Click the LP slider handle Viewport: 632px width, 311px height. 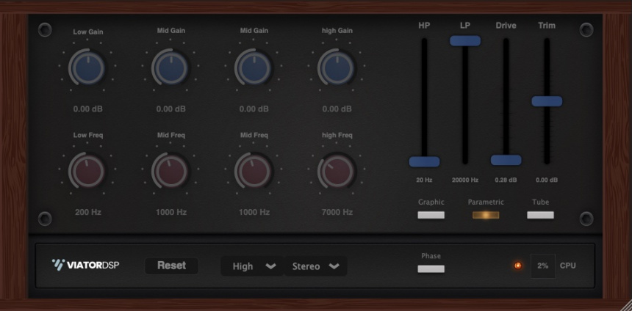465,40
